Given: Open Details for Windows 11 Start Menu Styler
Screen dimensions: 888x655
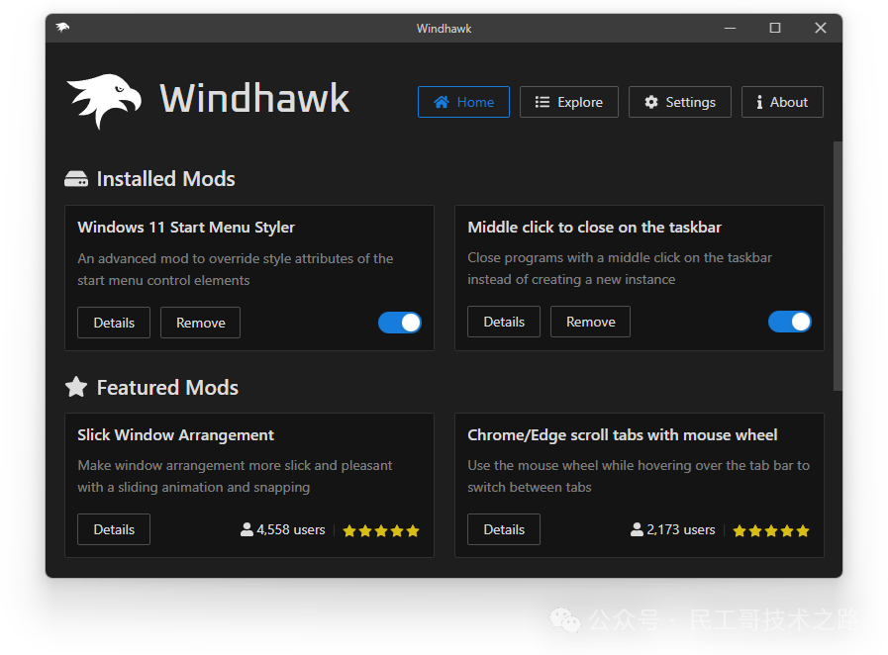Looking at the screenshot, I should tap(113, 323).
